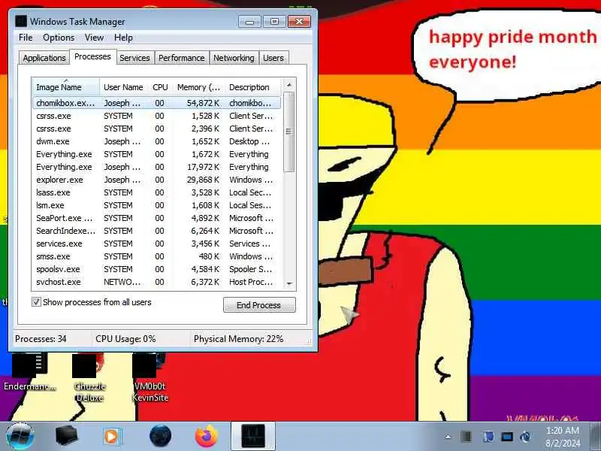This screenshot has height=451, width=601.
Task: Sort by the User Name column header
Action: pyautogui.click(x=123, y=87)
